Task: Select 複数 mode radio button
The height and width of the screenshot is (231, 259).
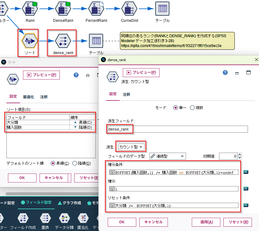Action: click(x=192, y=108)
